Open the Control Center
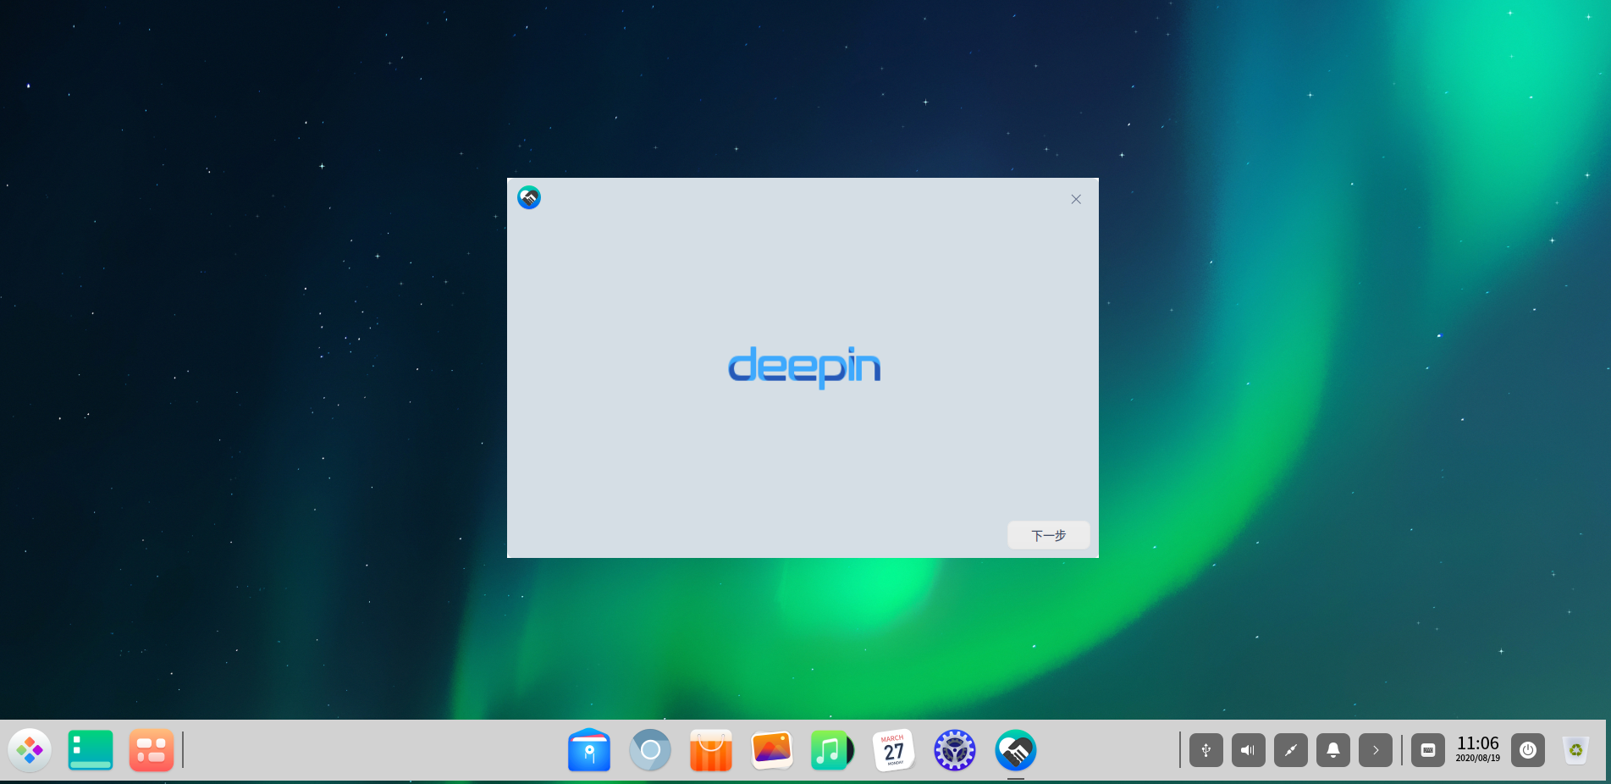 pos(954,750)
